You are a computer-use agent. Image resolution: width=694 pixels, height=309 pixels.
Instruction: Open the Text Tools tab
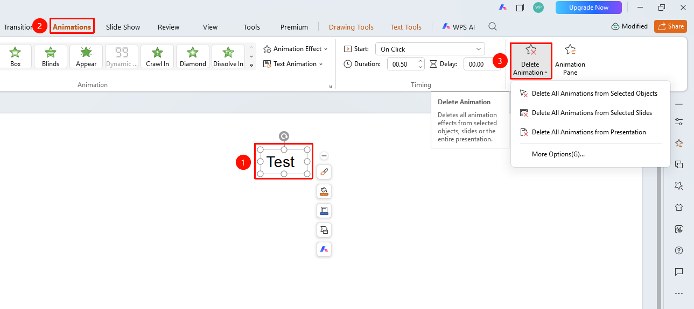(406, 27)
